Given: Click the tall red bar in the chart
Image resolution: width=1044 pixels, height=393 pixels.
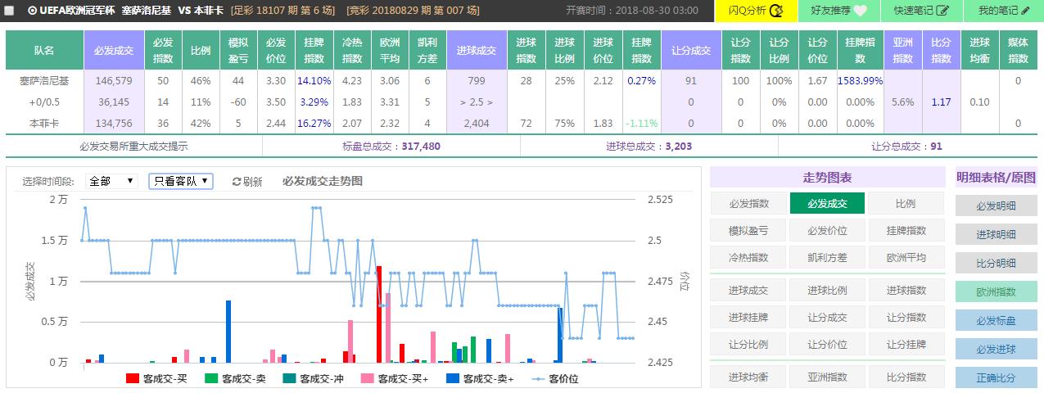Looking at the screenshot, I should (x=379, y=314).
